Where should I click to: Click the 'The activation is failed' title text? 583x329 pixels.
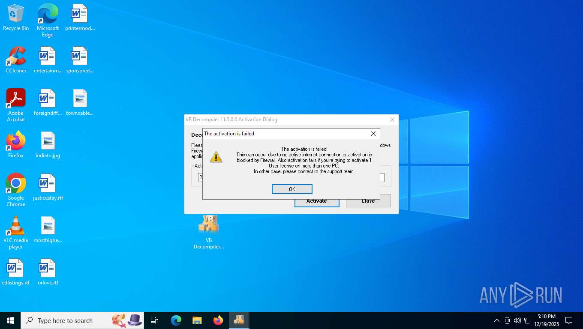[x=229, y=134]
